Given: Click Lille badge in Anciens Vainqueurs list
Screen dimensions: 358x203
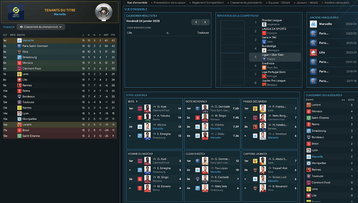Looking at the screenshot, I should coord(313,52).
